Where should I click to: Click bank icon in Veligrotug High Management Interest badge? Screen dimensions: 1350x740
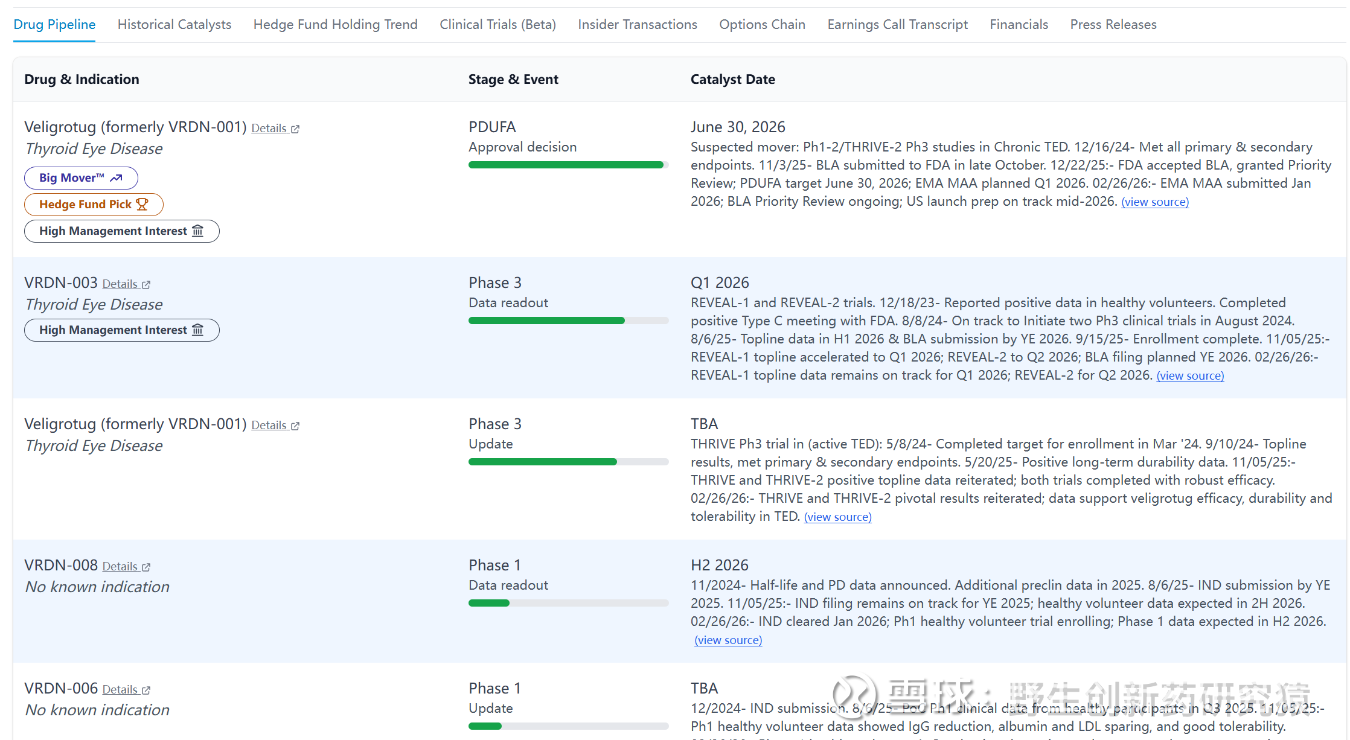(197, 231)
